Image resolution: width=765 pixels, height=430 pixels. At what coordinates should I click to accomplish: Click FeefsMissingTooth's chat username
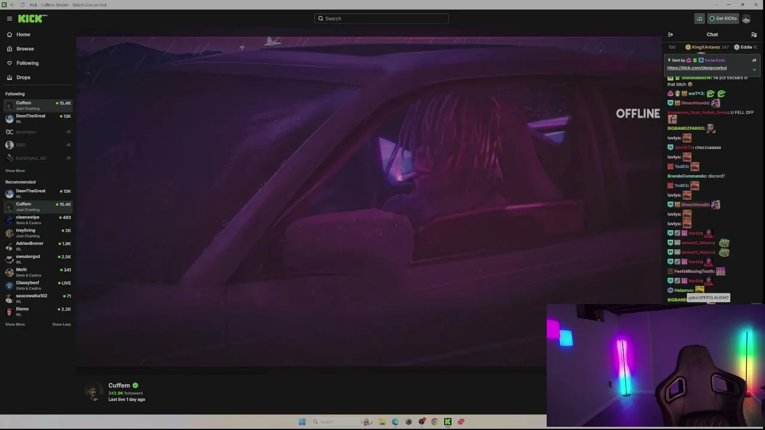click(694, 272)
